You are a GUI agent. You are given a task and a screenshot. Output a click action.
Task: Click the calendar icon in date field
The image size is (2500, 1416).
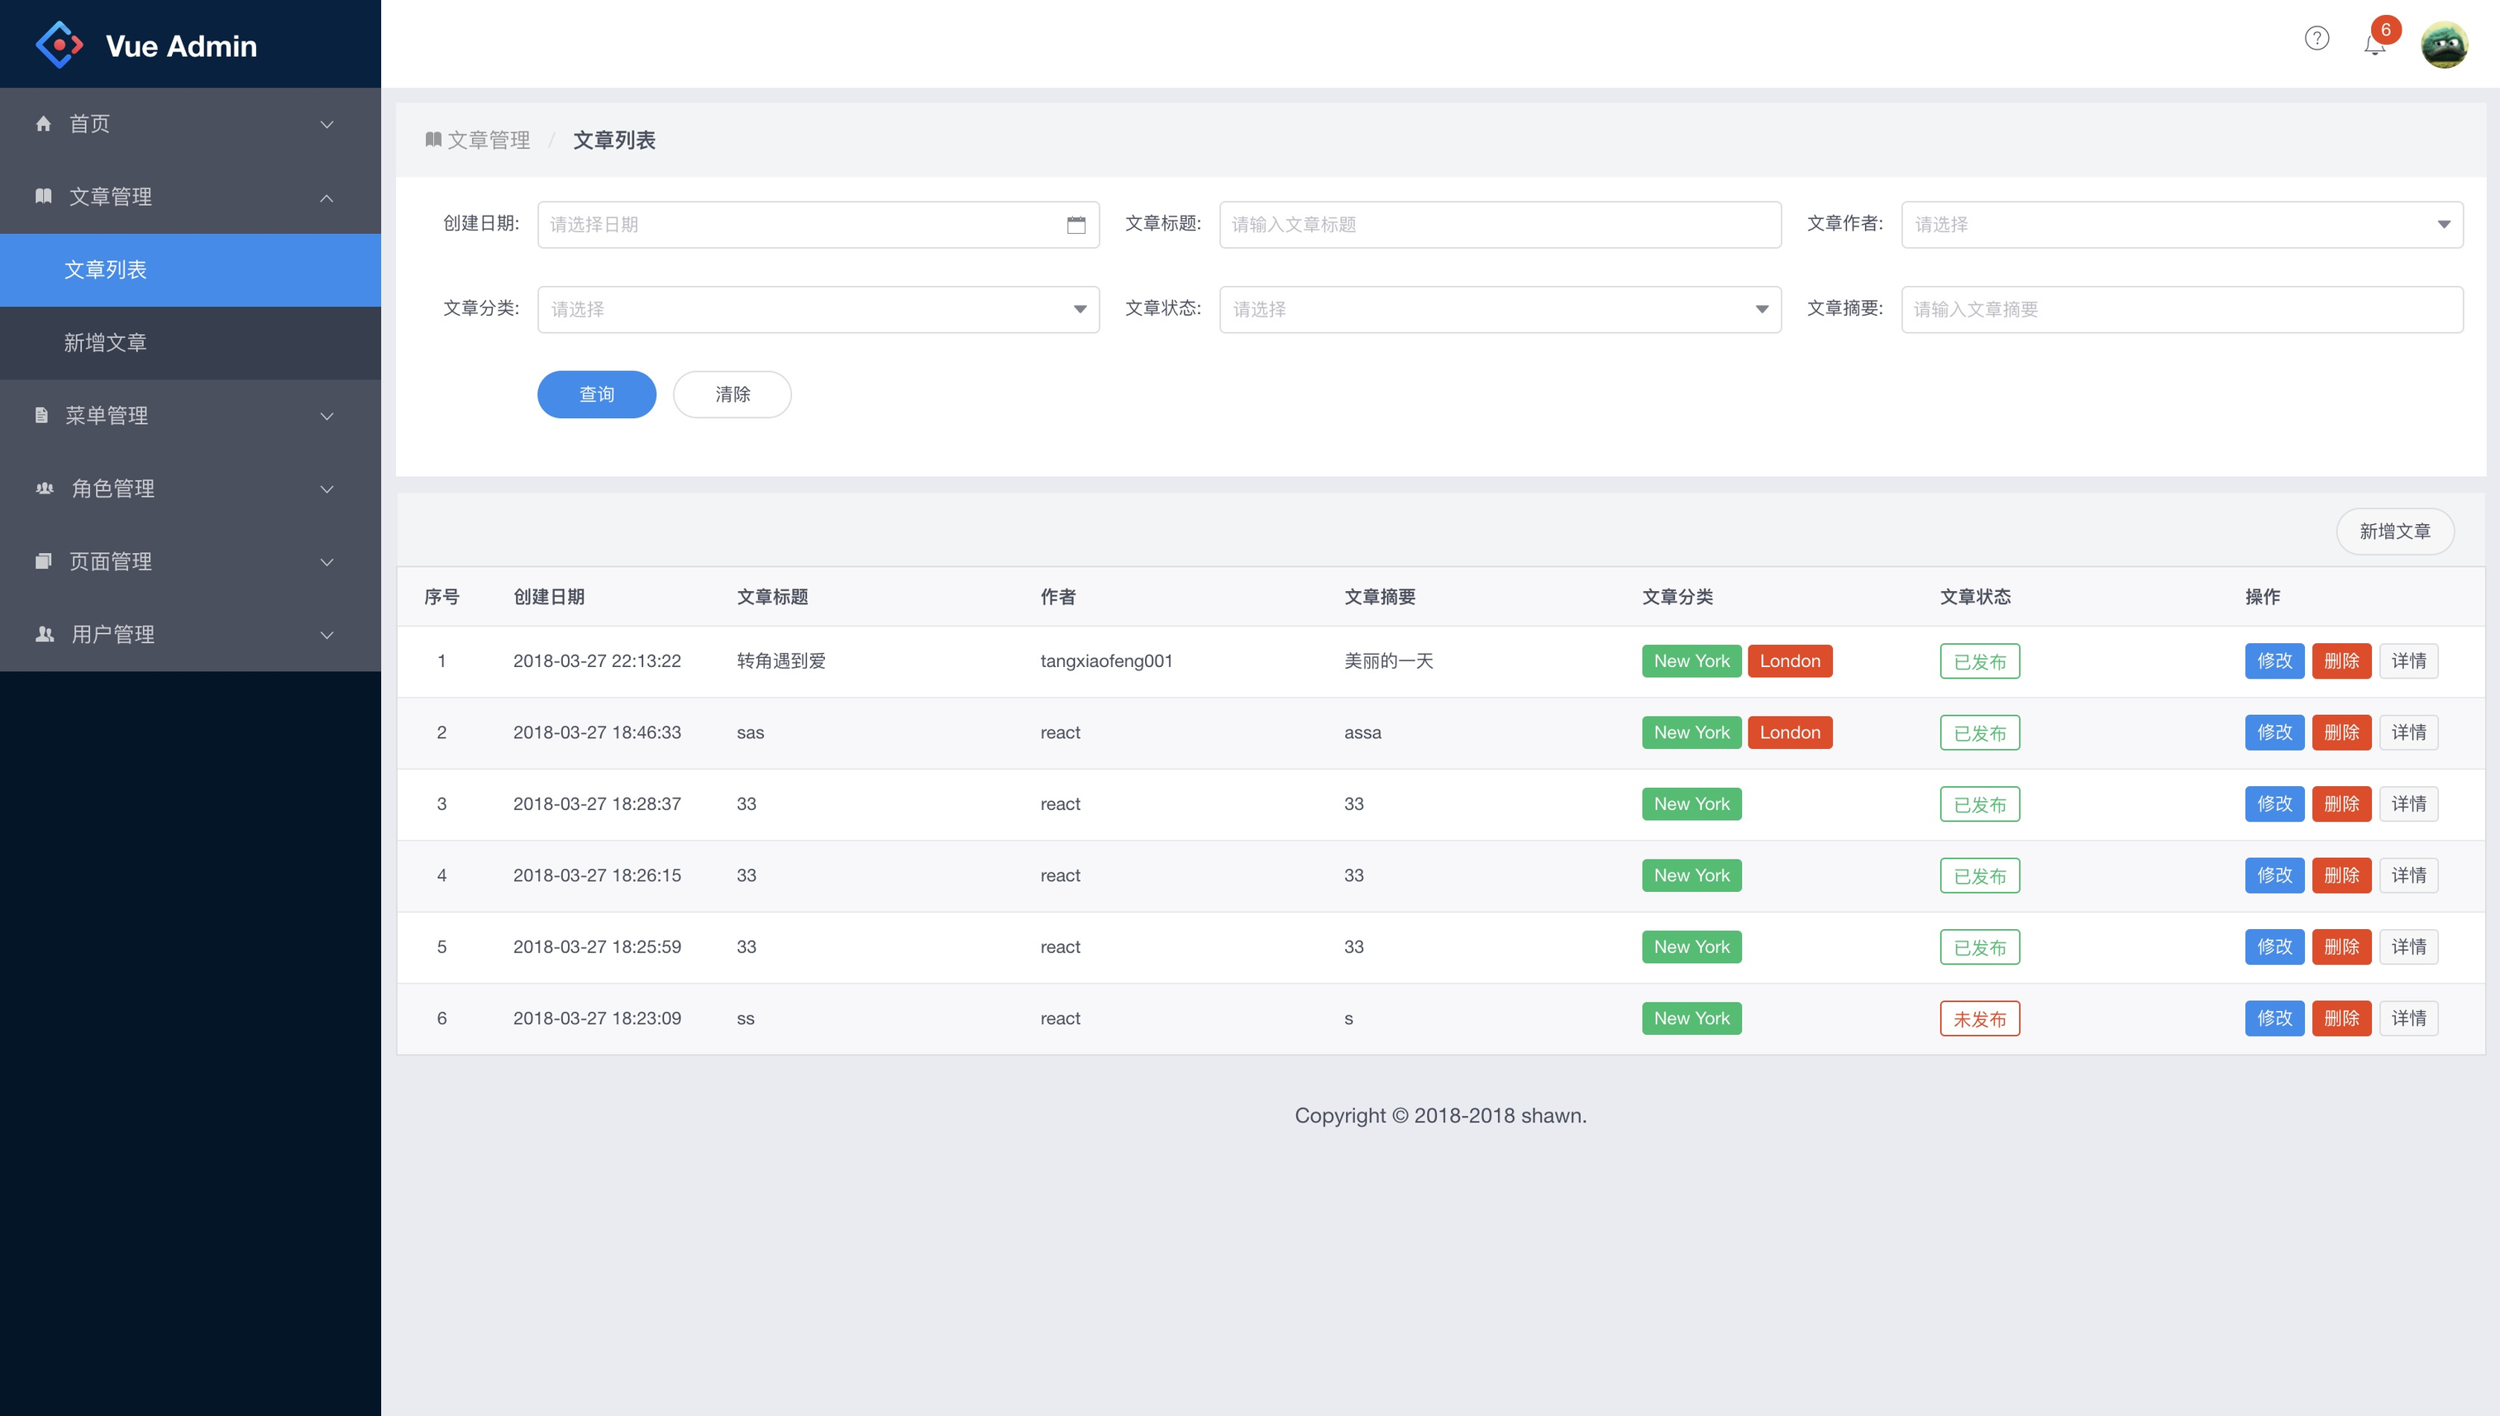1076,225
